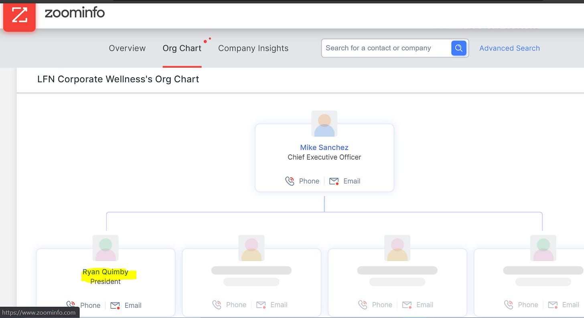Viewport: 584px width, 318px height.
Task: Click Mike Sanchez's email envelope icon
Action: click(334, 181)
